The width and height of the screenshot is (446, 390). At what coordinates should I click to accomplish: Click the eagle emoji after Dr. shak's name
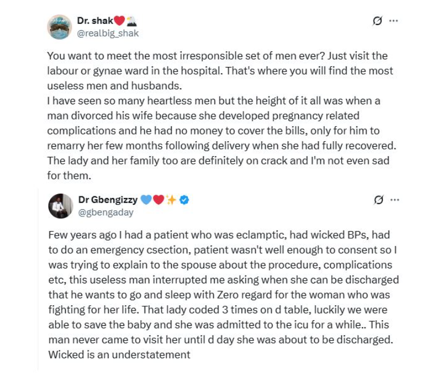pos(132,21)
